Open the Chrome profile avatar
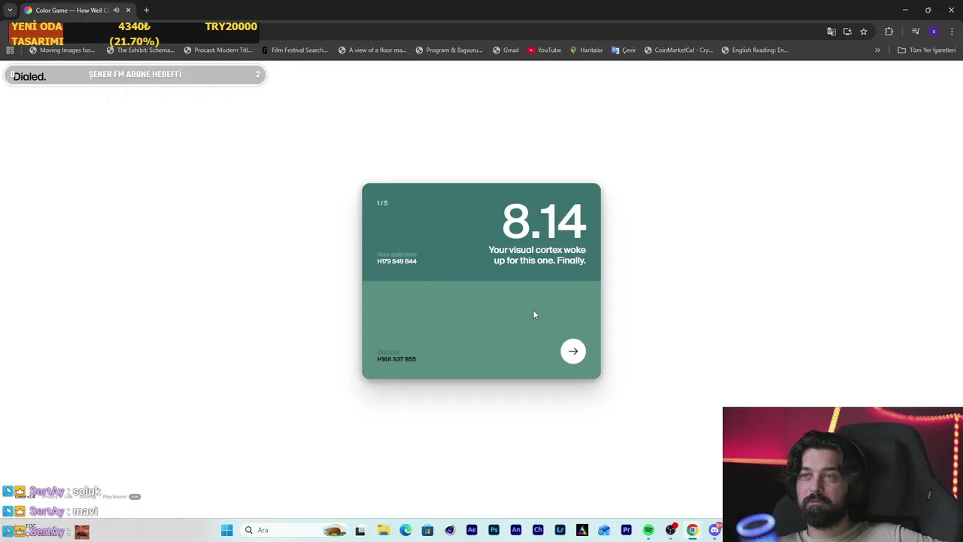This screenshot has height=542, width=963. 934,32
